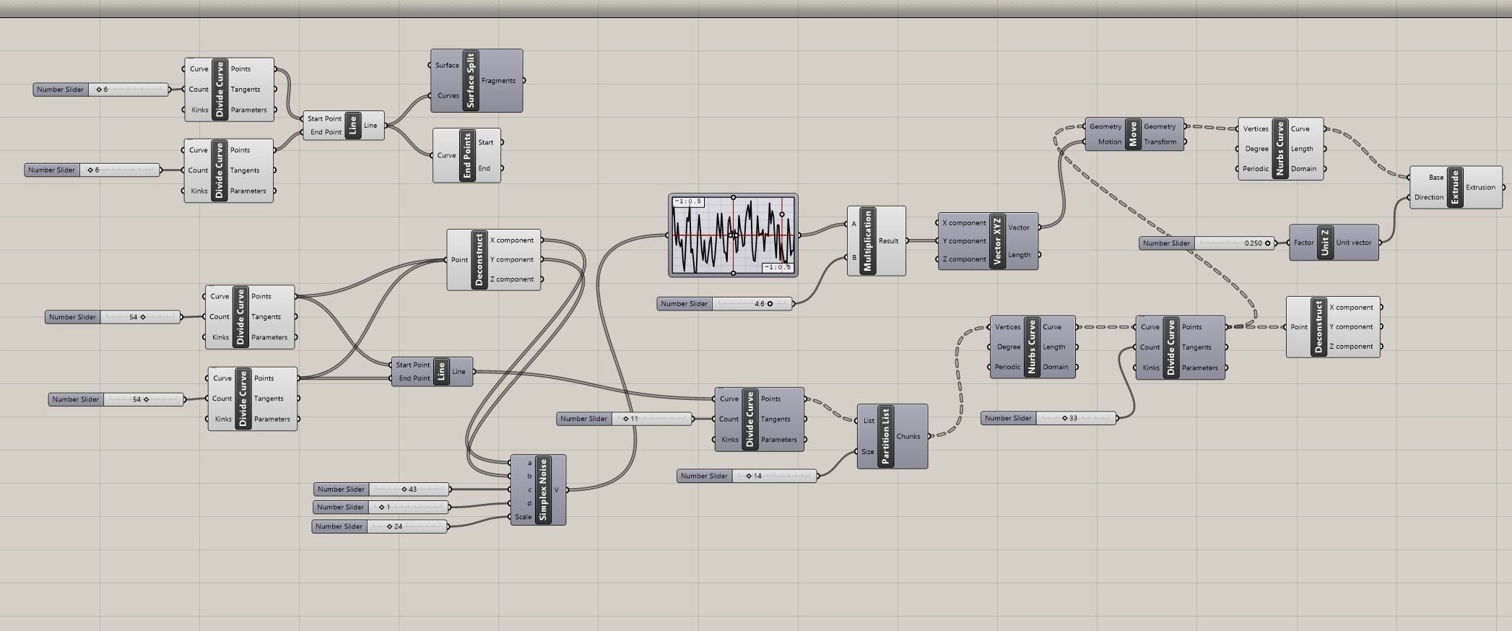Click the Motion input of Move
Viewport: 1512px width, 631px height.
pos(1110,142)
